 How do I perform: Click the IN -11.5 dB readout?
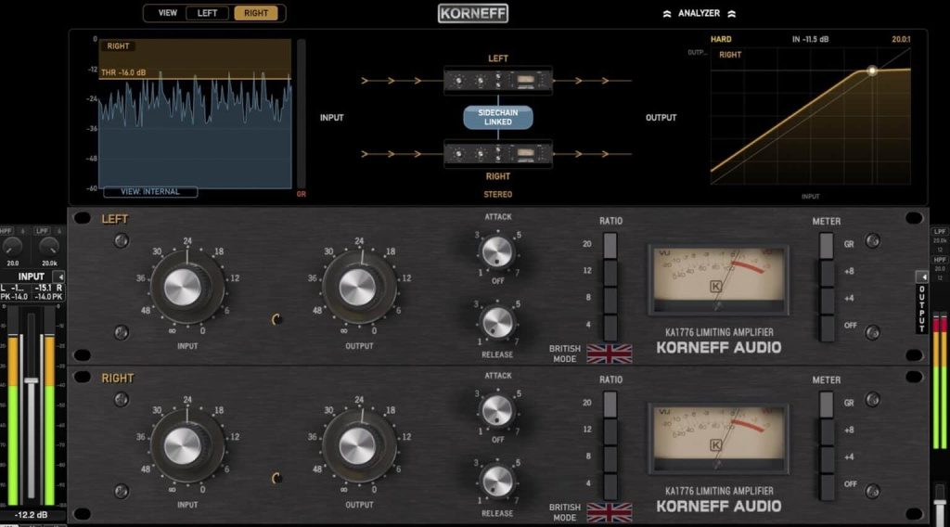pos(811,39)
